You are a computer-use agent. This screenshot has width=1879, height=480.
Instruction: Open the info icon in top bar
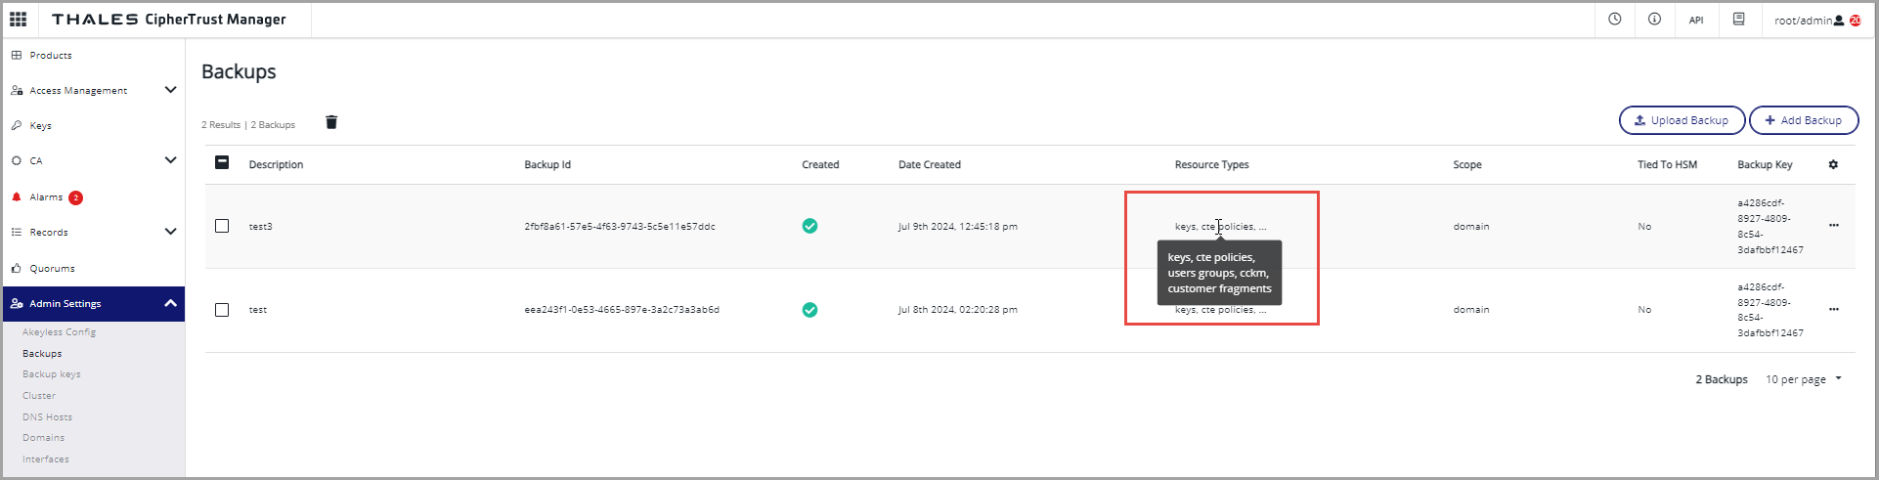point(1654,19)
